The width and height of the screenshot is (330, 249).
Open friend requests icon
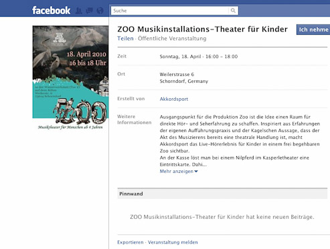pos(78,11)
